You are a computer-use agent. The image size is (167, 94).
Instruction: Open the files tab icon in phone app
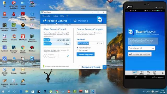155,73
